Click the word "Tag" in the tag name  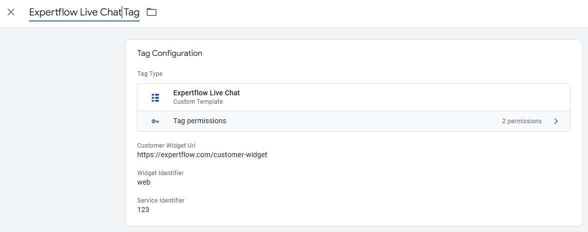132,12
